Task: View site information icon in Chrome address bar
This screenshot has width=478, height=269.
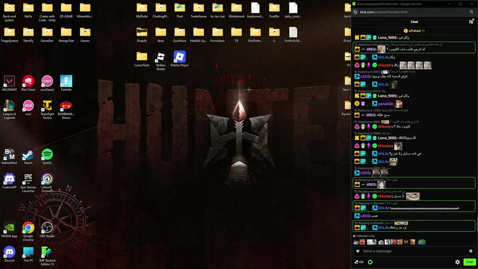Action: tap(355, 12)
